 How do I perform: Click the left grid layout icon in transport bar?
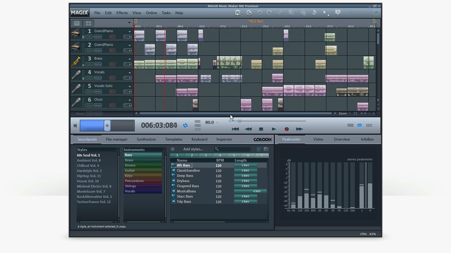click(x=350, y=125)
